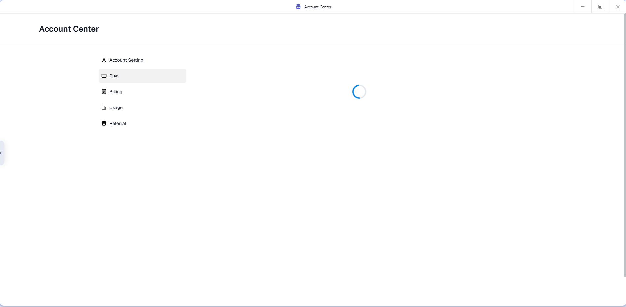The height and width of the screenshot is (307, 626).
Task: Click the Account Center heading
Action: coord(69,29)
